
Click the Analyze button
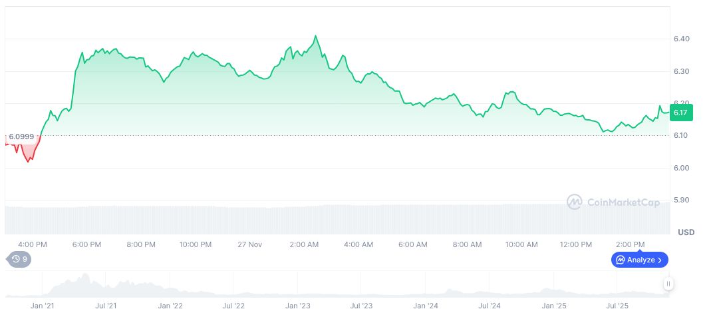(639, 260)
